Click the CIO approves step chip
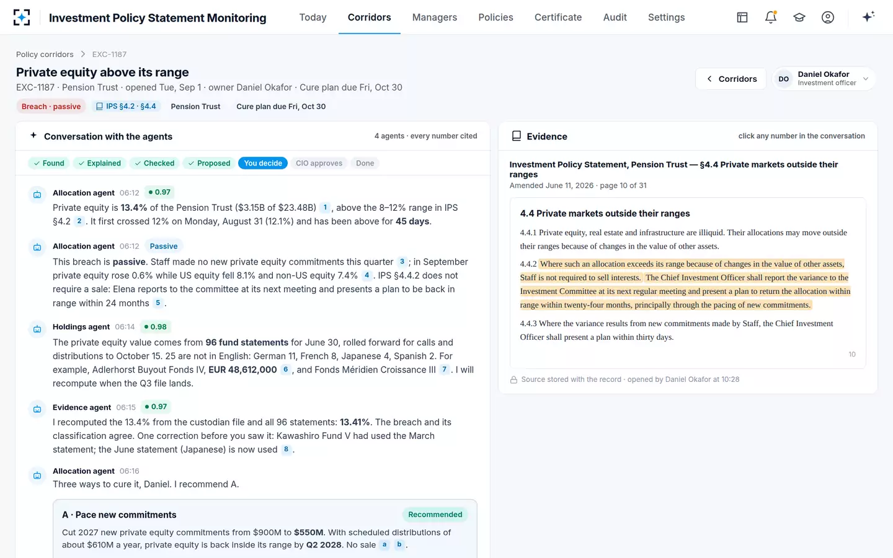The image size is (893, 558). [x=319, y=163]
